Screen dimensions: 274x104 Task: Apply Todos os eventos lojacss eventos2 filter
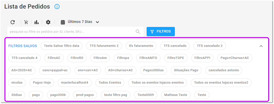(x=221, y=83)
